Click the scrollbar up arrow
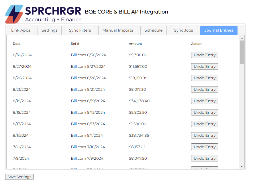Image resolution: width=253 pixels, height=185 pixels. (242, 38)
